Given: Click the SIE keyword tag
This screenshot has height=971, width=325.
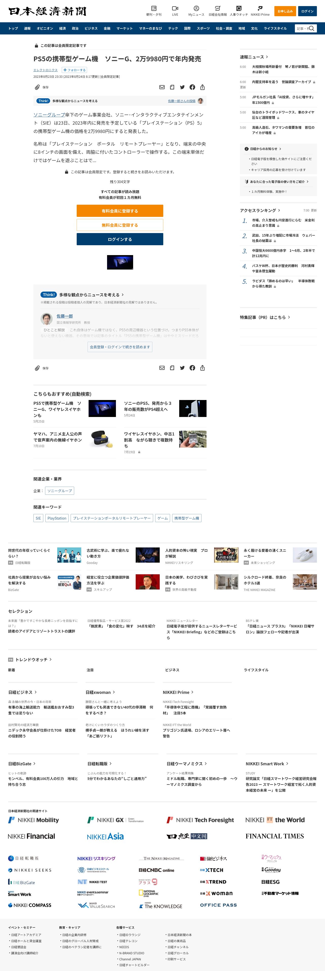Looking at the screenshot, I should pyautogui.click(x=38, y=518).
